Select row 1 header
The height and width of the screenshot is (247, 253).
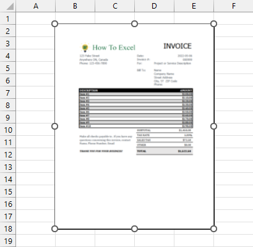(8, 19)
